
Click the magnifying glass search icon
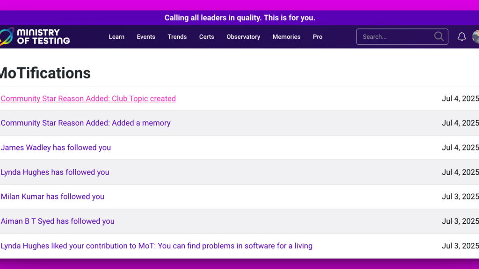(x=439, y=36)
